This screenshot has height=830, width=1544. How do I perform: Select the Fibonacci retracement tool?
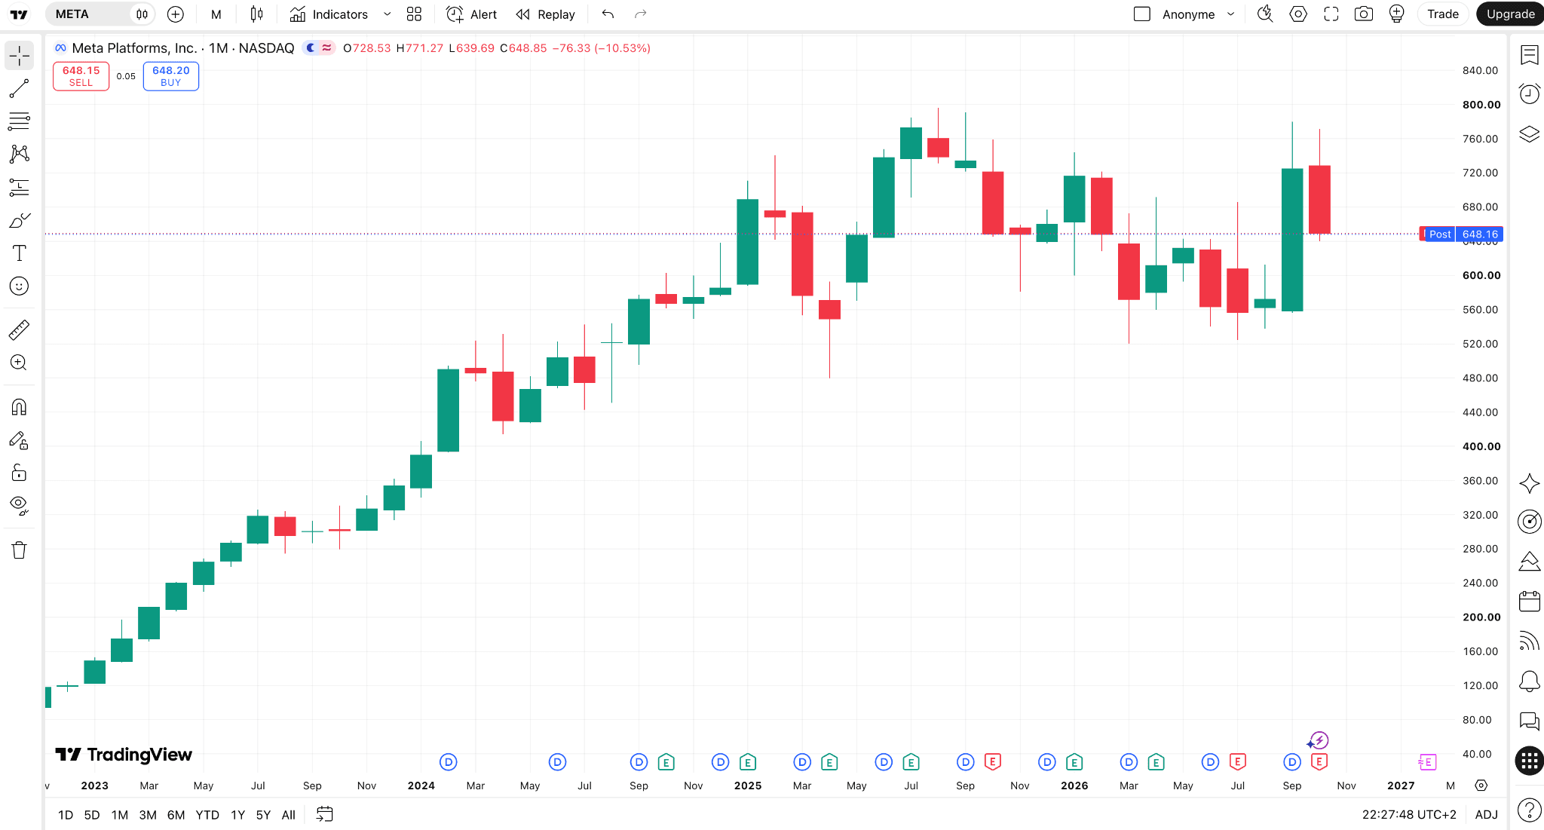point(20,121)
